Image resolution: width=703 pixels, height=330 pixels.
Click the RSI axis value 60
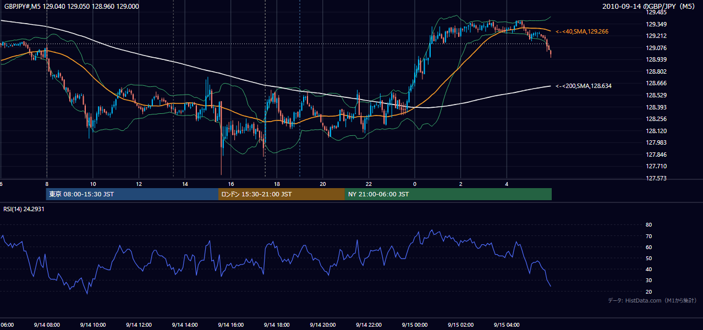tap(649, 247)
